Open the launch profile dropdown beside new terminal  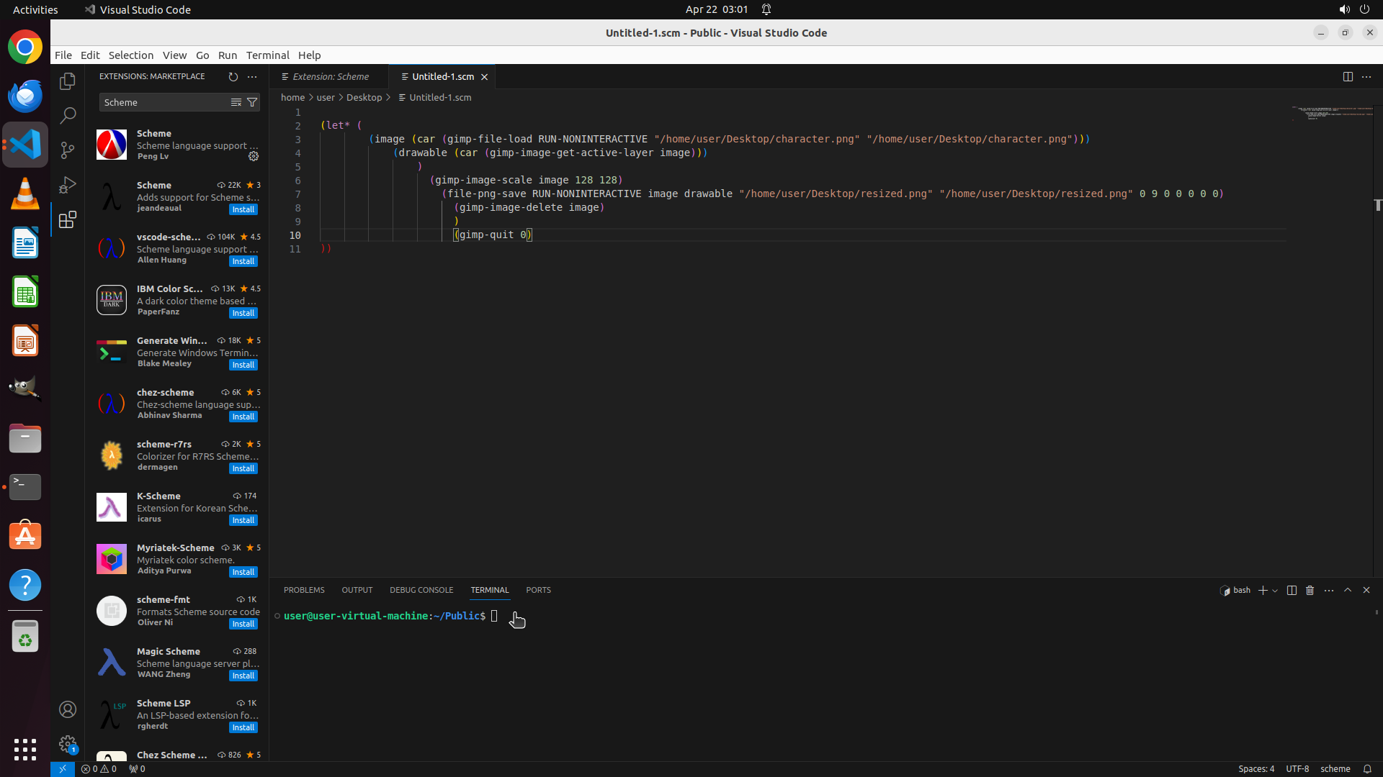(x=1275, y=591)
